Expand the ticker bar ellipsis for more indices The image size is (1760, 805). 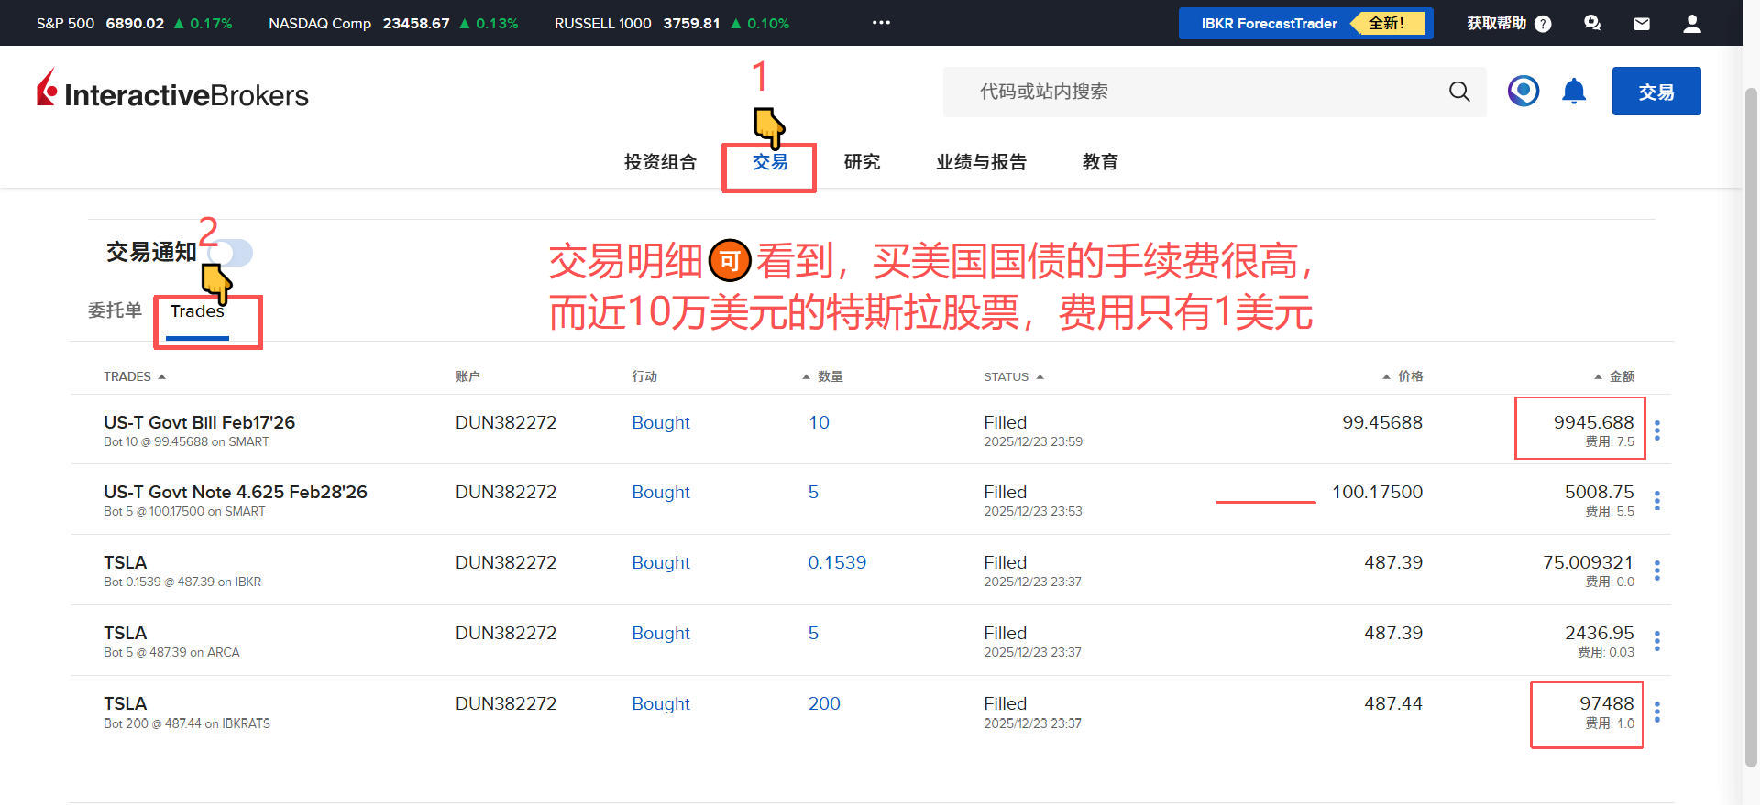click(x=881, y=23)
